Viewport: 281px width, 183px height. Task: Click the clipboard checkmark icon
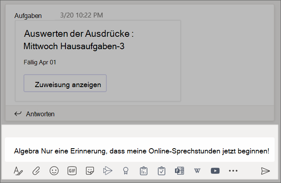tap(161, 171)
